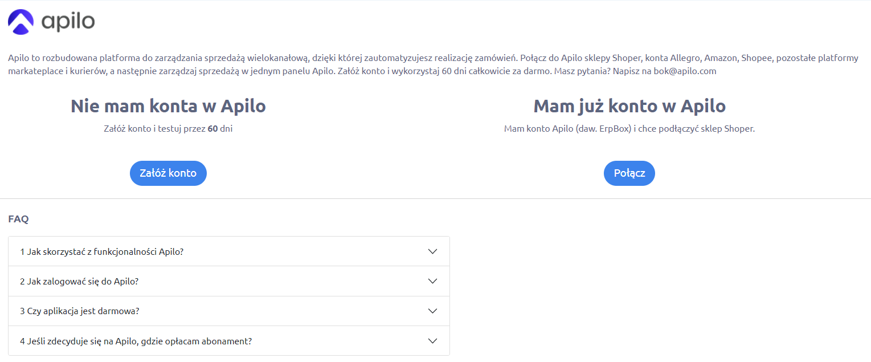Click the Mam już konto w Apilo heading
The image size is (871, 362).
629,106
